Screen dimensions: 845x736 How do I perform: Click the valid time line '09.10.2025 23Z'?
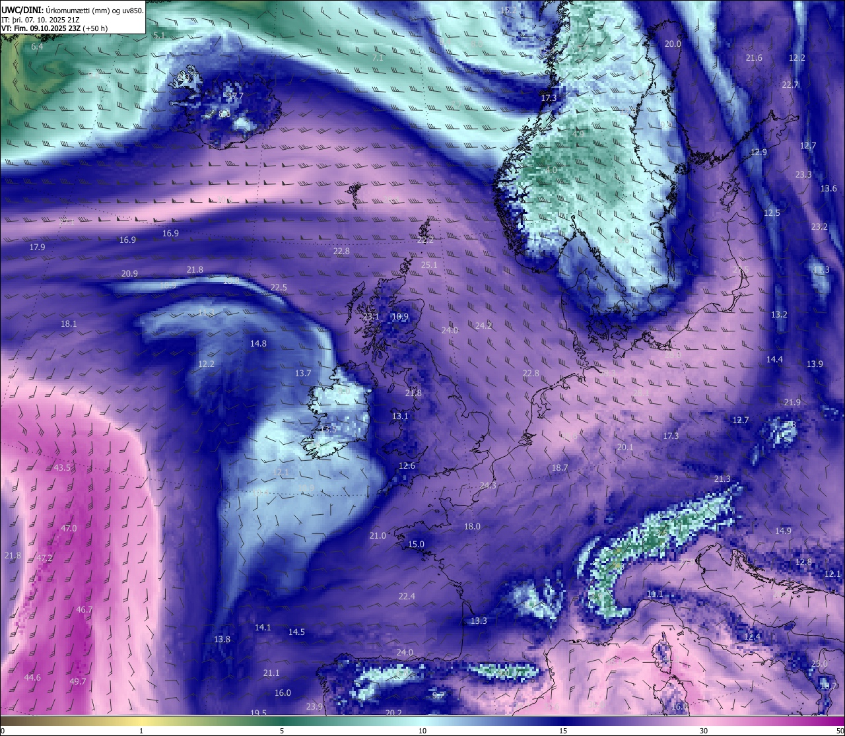point(55,28)
